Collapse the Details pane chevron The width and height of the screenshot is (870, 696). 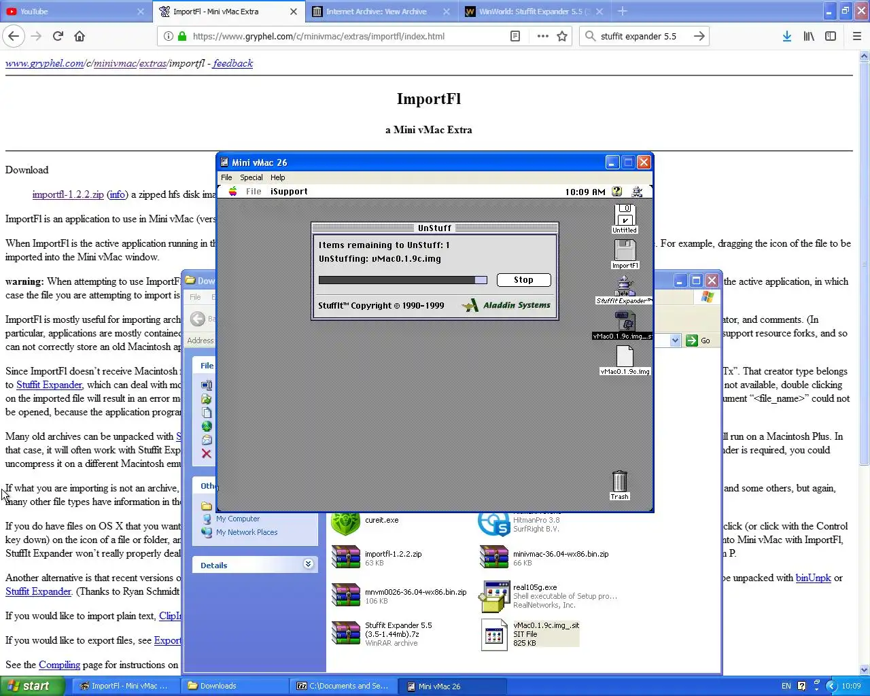[308, 564]
